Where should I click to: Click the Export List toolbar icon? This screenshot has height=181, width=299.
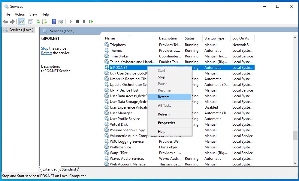(45, 22)
